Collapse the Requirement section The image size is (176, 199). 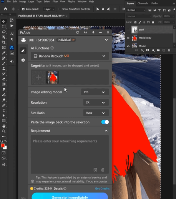pos(106,131)
